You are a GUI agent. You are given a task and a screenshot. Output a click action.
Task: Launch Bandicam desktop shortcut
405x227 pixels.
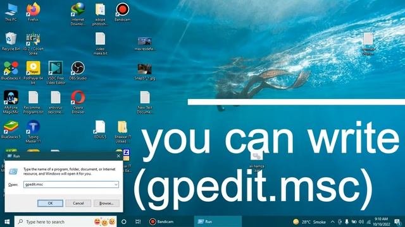click(x=122, y=12)
